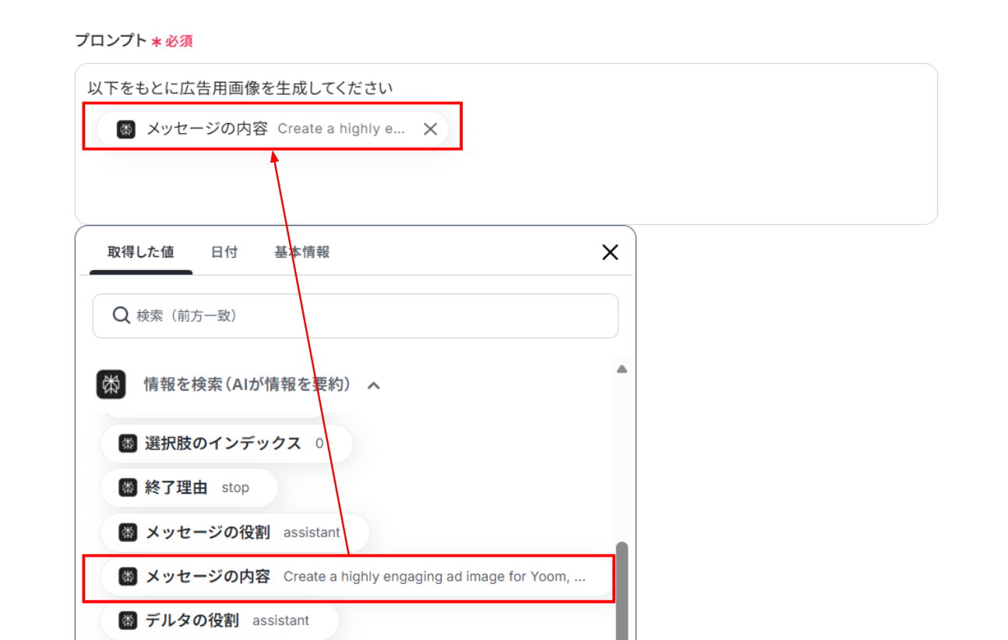
Task: Click the icon on 終了理由 row
Action: (x=128, y=488)
